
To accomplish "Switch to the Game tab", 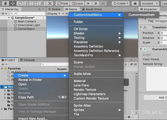I will 71,9.
